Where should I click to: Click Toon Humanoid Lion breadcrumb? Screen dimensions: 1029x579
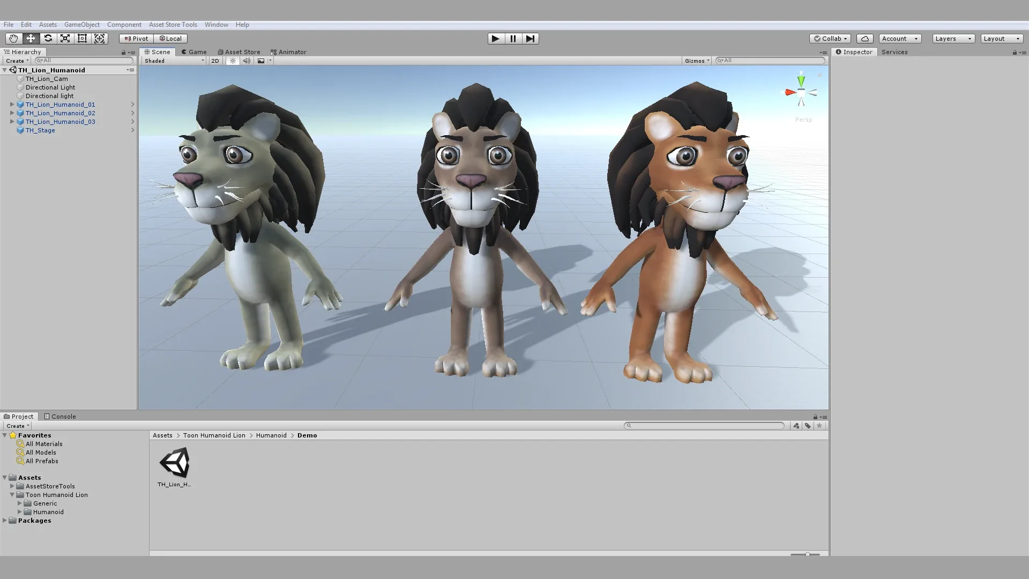click(214, 435)
